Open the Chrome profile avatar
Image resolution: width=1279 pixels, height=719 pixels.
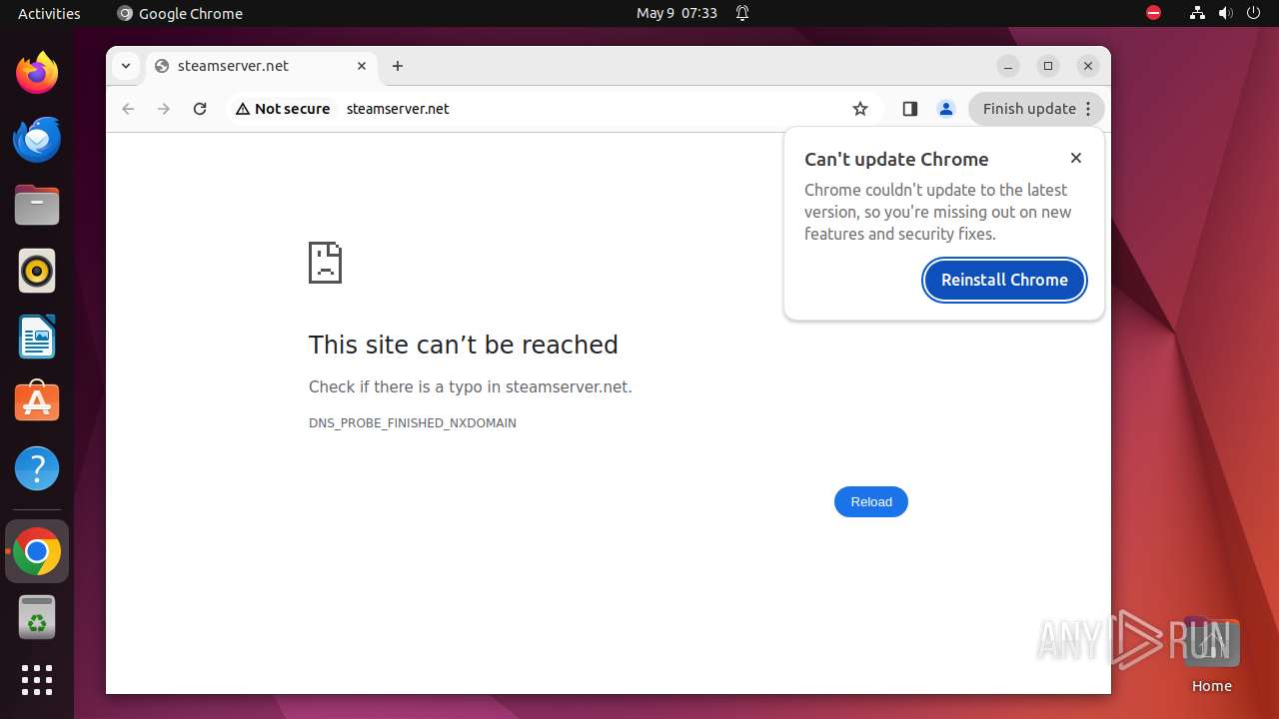[x=945, y=109]
